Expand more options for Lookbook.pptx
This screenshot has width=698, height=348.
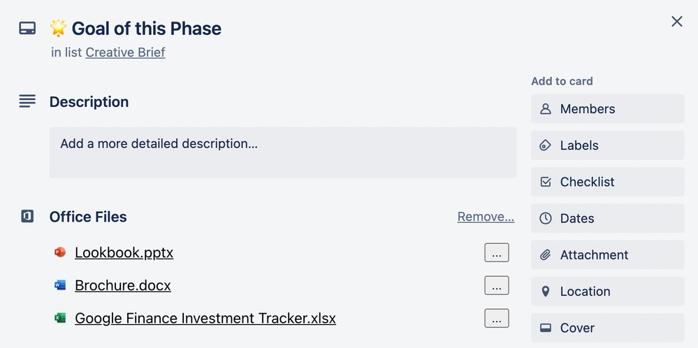(496, 253)
